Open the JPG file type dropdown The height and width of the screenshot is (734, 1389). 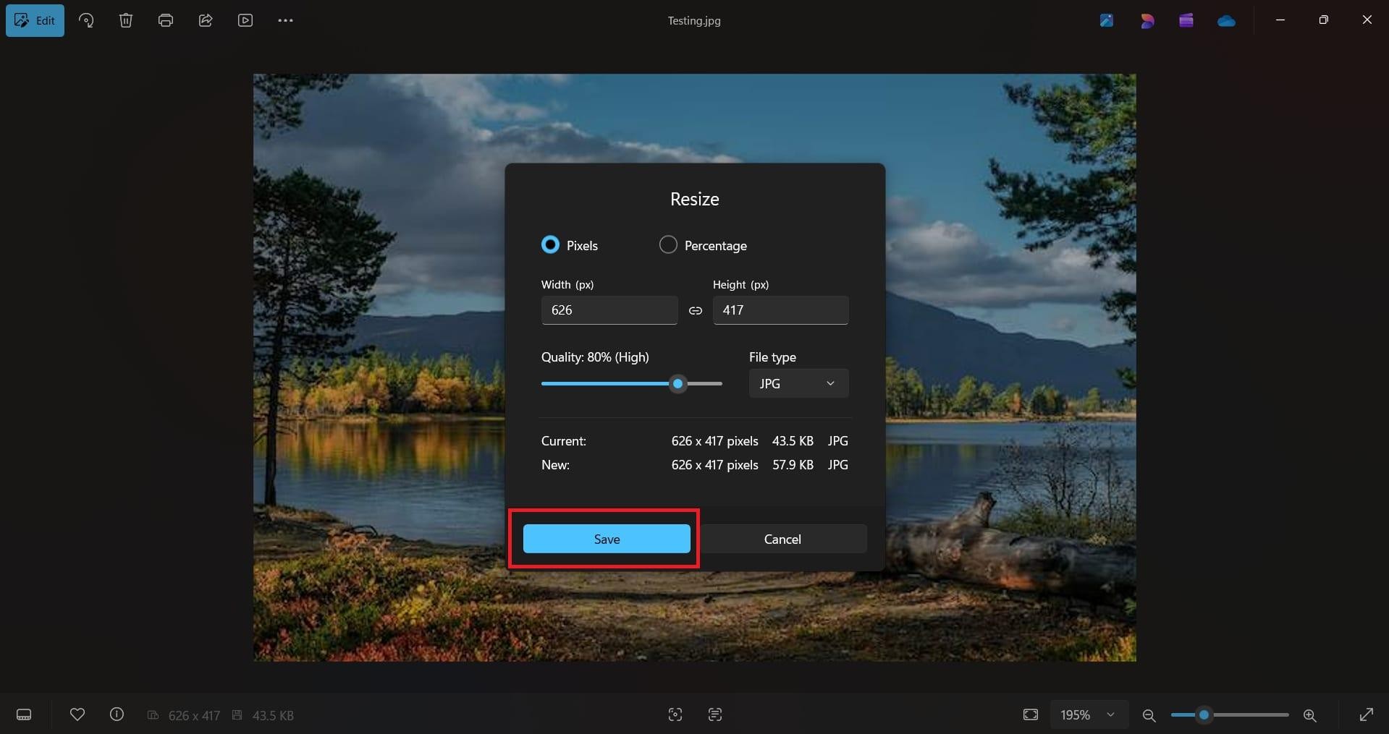pos(798,383)
